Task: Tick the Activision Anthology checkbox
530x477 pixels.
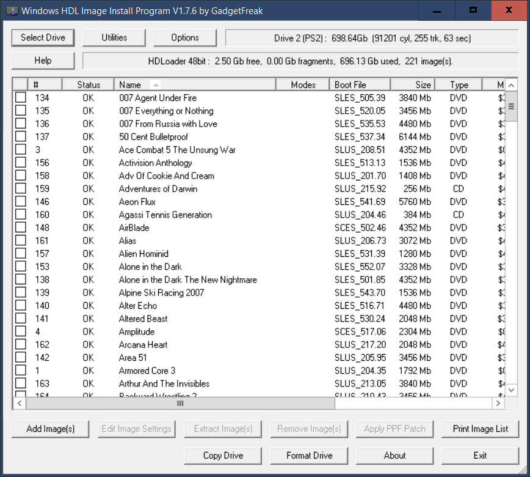Action: coord(21,163)
